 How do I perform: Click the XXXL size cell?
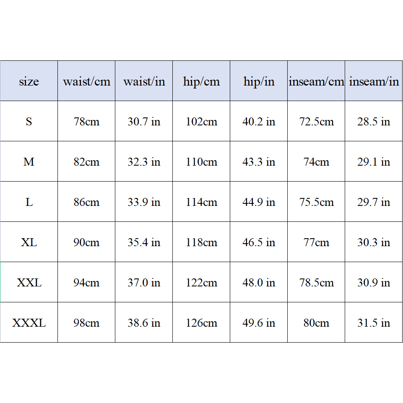click(29, 322)
